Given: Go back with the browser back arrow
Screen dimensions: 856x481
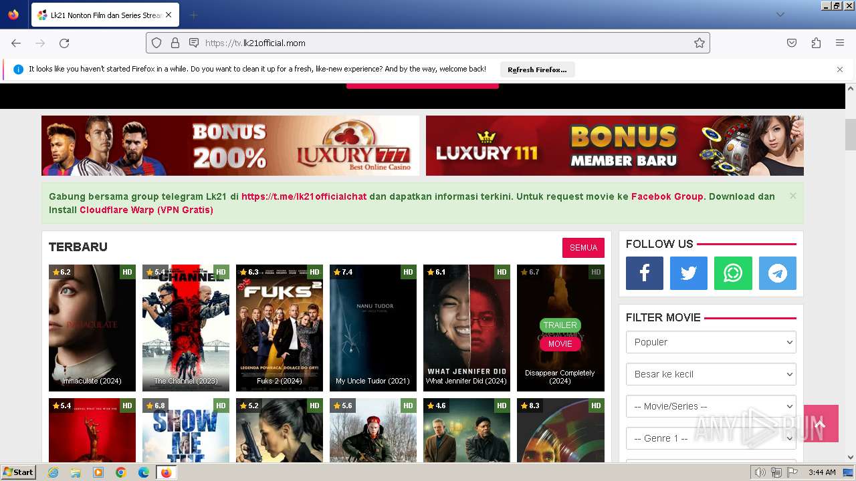Looking at the screenshot, I should coord(16,43).
